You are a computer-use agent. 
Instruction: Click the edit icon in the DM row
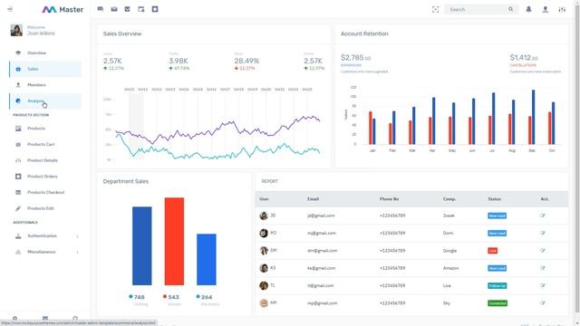pyautogui.click(x=543, y=251)
